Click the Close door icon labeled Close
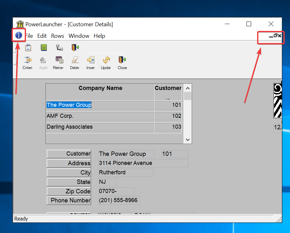This screenshot has height=233, width=290. click(122, 60)
